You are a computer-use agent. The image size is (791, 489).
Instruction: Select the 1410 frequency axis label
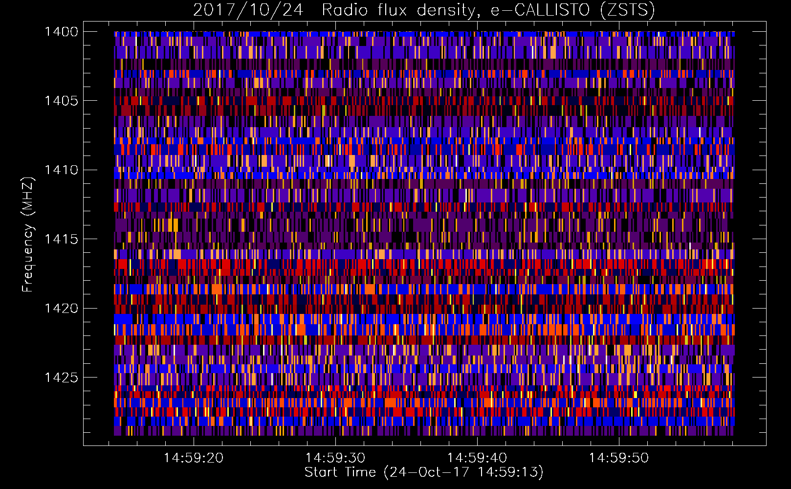pos(61,170)
